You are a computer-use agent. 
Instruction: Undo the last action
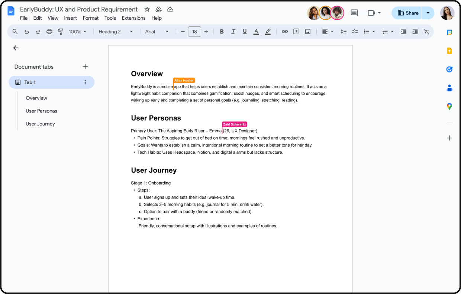(x=26, y=32)
